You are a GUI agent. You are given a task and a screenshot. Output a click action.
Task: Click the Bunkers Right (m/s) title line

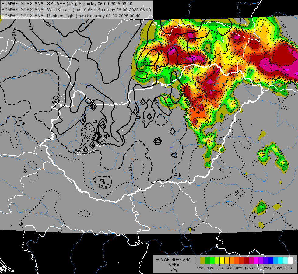(71, 16)
